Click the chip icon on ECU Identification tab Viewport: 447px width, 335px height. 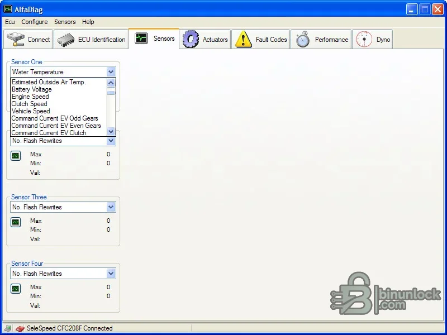(x=66, y=40)
